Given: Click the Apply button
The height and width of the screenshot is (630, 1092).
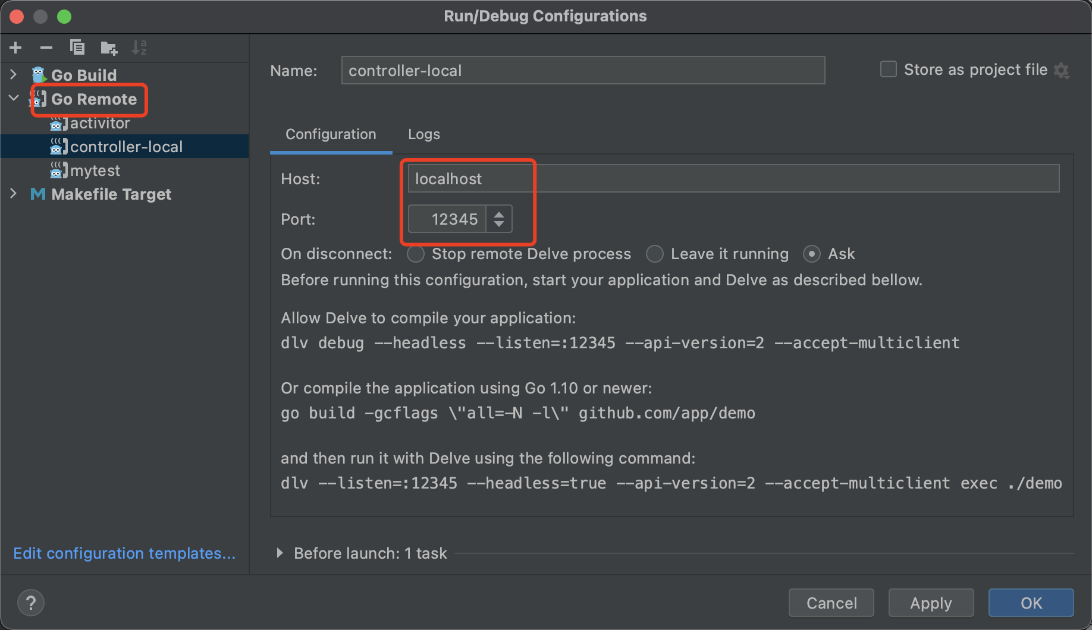Looking at the screenshot, I should click(931, 603).
